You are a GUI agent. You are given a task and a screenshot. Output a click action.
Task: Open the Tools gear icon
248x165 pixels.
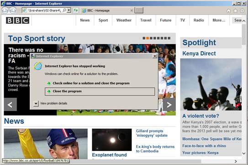click(x=242, y=11)
